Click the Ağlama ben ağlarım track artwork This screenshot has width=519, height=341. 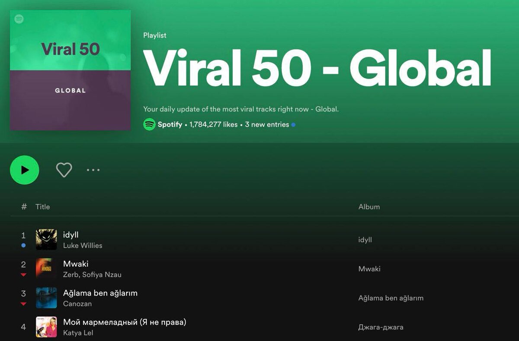(46, 298)
